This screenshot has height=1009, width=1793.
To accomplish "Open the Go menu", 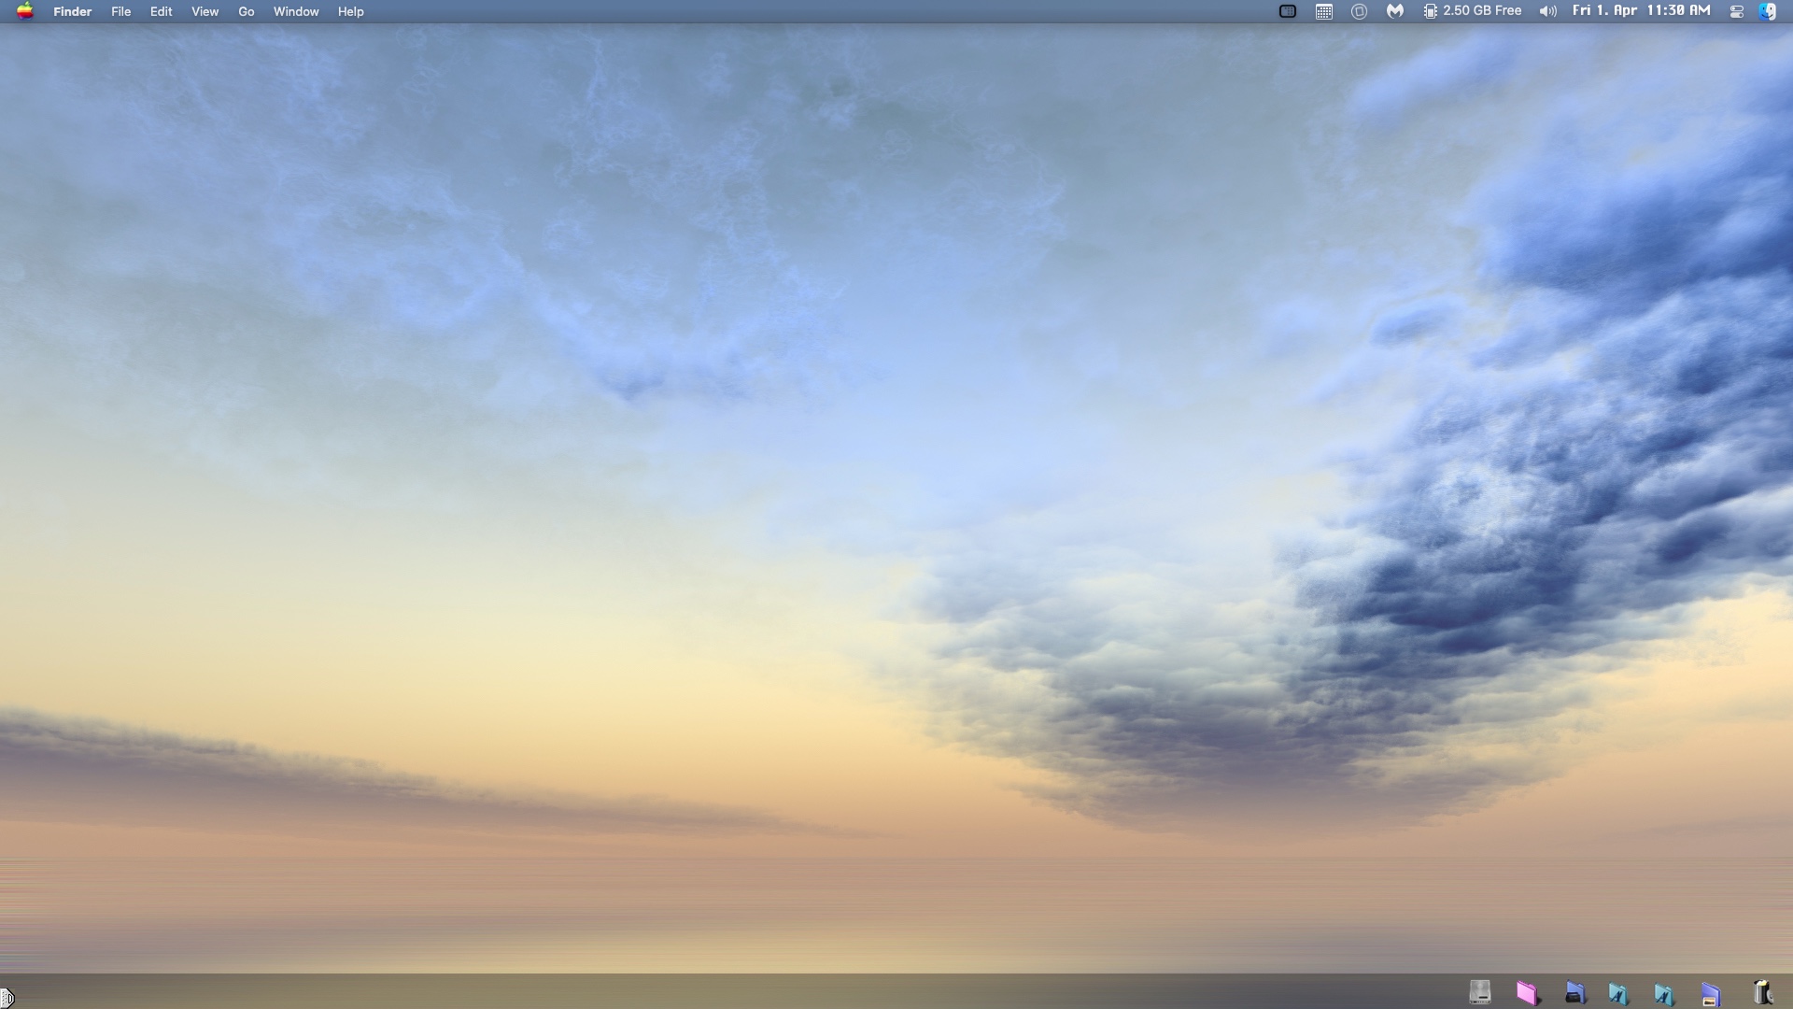I will pos(246,11).
